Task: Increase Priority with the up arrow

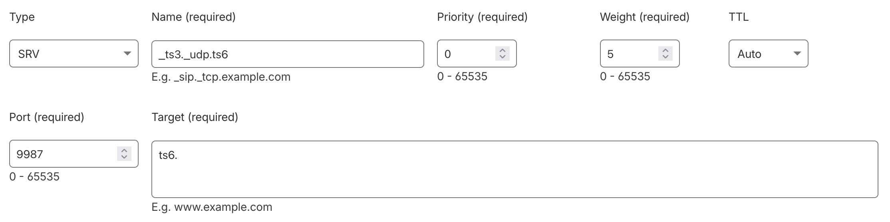Action: tap(503, 50)
